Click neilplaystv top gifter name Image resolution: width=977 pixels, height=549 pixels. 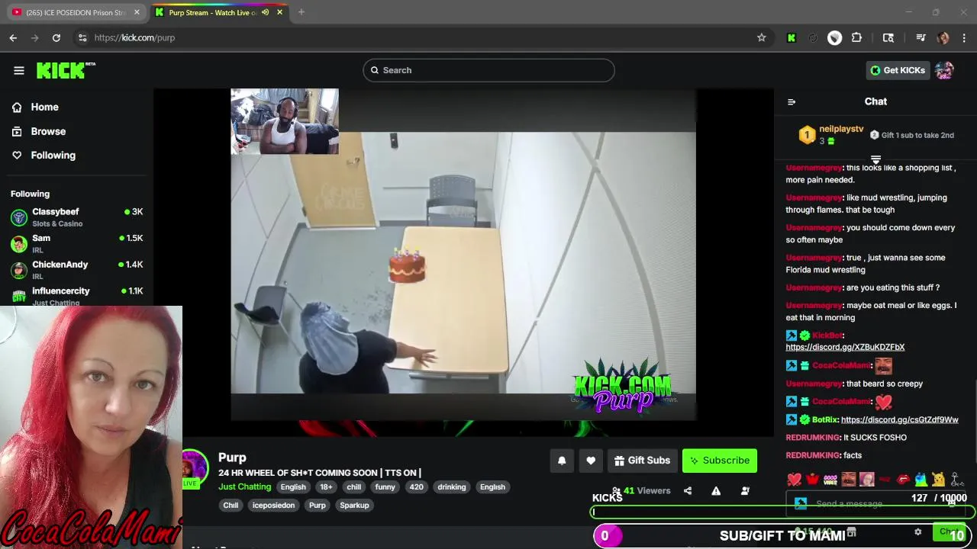[x=841, y=130]
